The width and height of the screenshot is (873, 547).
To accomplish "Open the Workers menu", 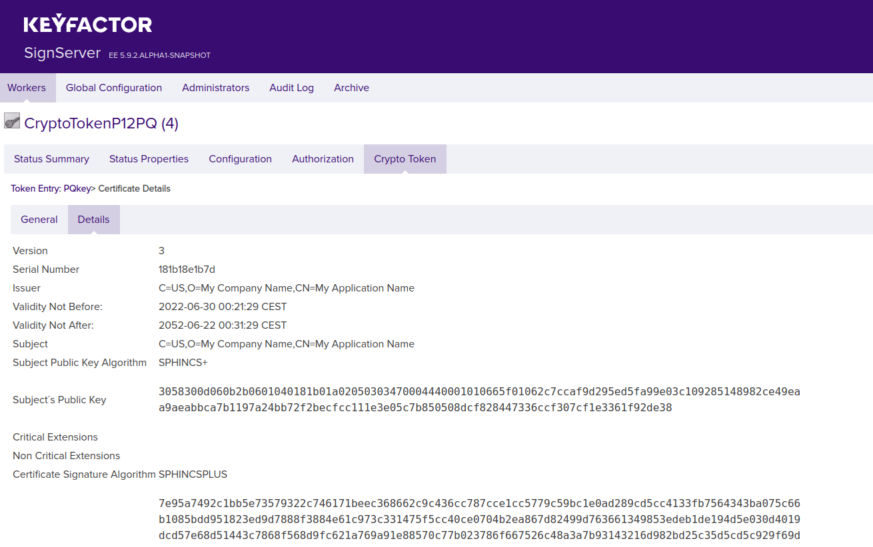I will click(27, 88).
